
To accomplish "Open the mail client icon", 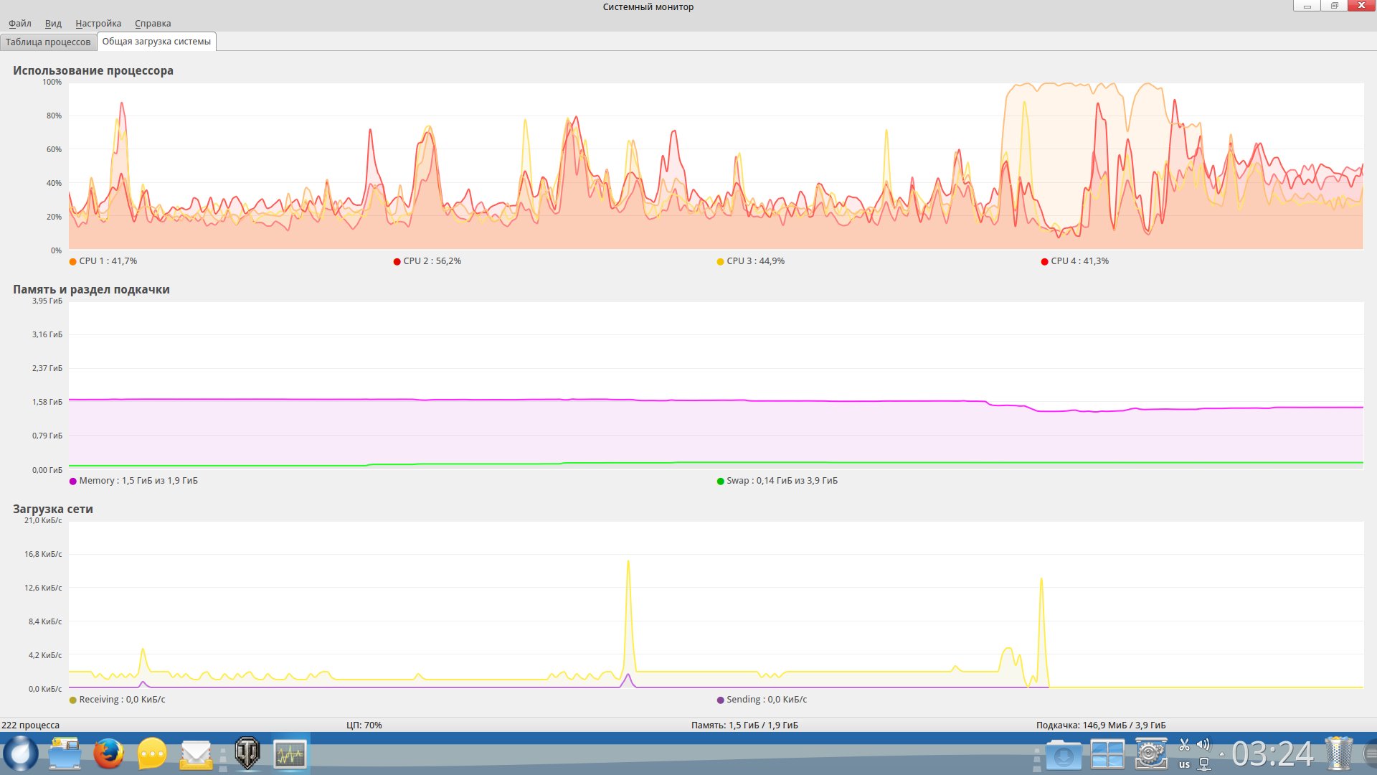I will pyautogui.click(x=196, y=753).
